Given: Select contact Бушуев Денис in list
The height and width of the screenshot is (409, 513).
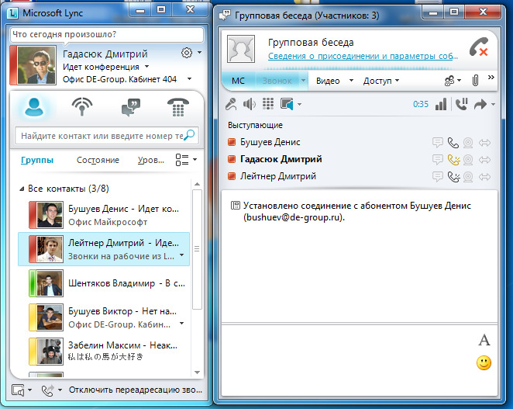Looking at the screenshot, I should [104, 215].
